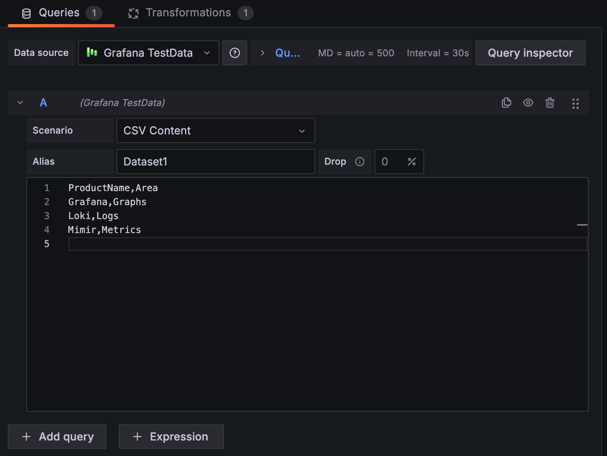607x456 pixels.
Task: Grab the drag handle of query A
Action: point(576,103)
